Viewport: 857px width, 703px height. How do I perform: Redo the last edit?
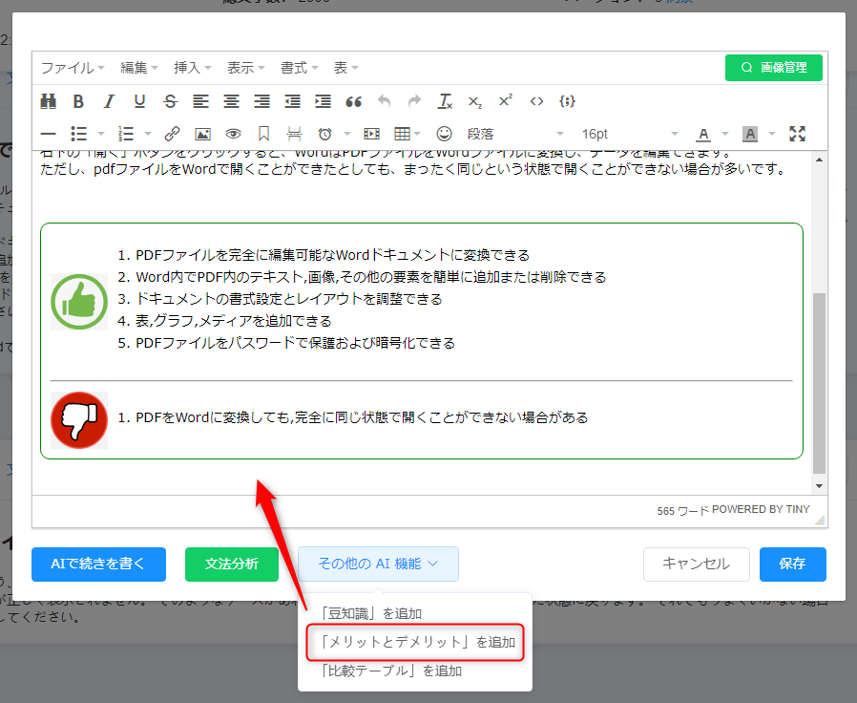coord(415,101)
